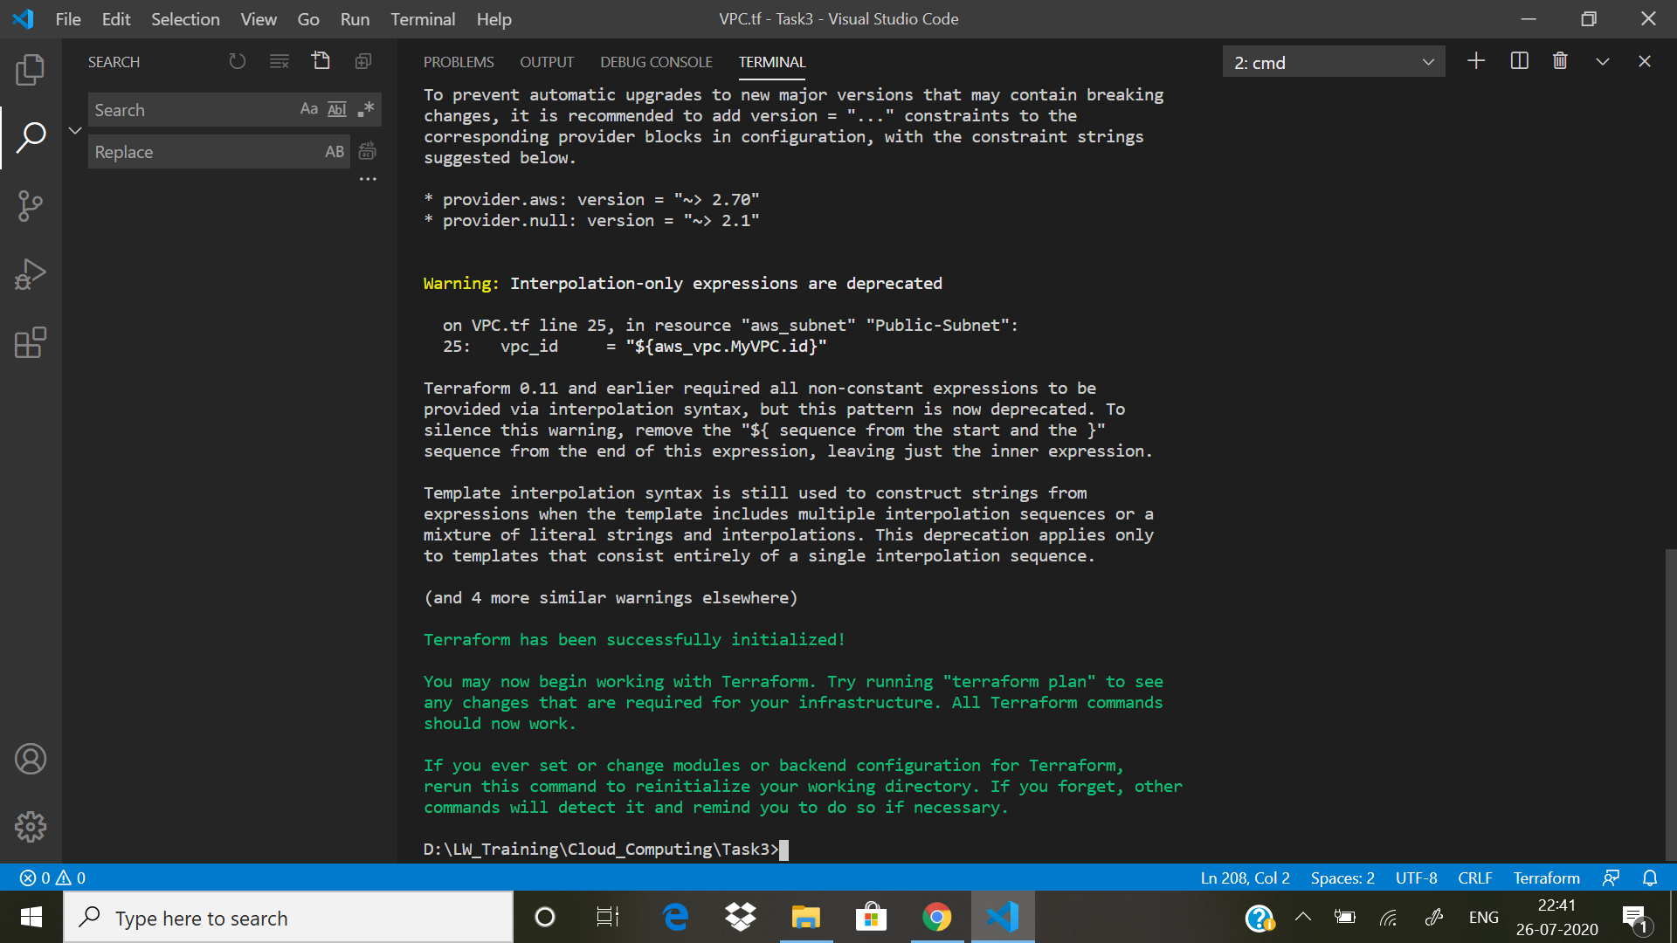Viewport: 1677px width, 943px height.
Task: Open the terminal selector dropdown '2: cmd'
Action: click(1333, 62)
